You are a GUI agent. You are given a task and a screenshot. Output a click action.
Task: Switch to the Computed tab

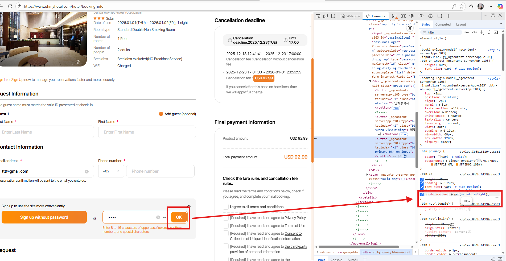443,24
